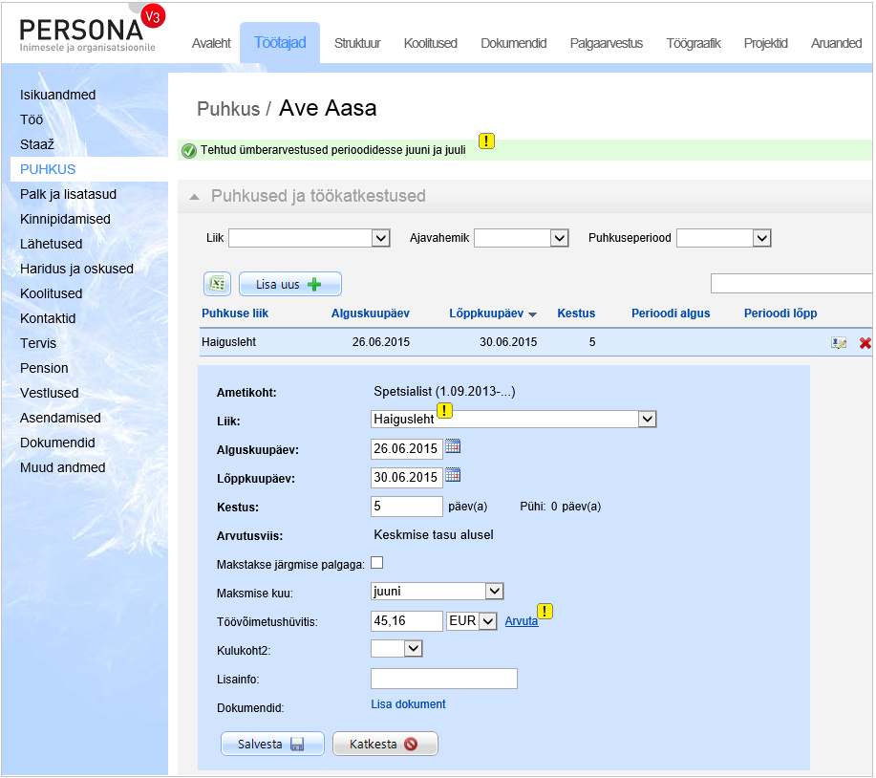Collapse Puhkused ja töökatkestused section
Image resolution: width=876 pixels, height=778 pixels.
coord(195,196)
